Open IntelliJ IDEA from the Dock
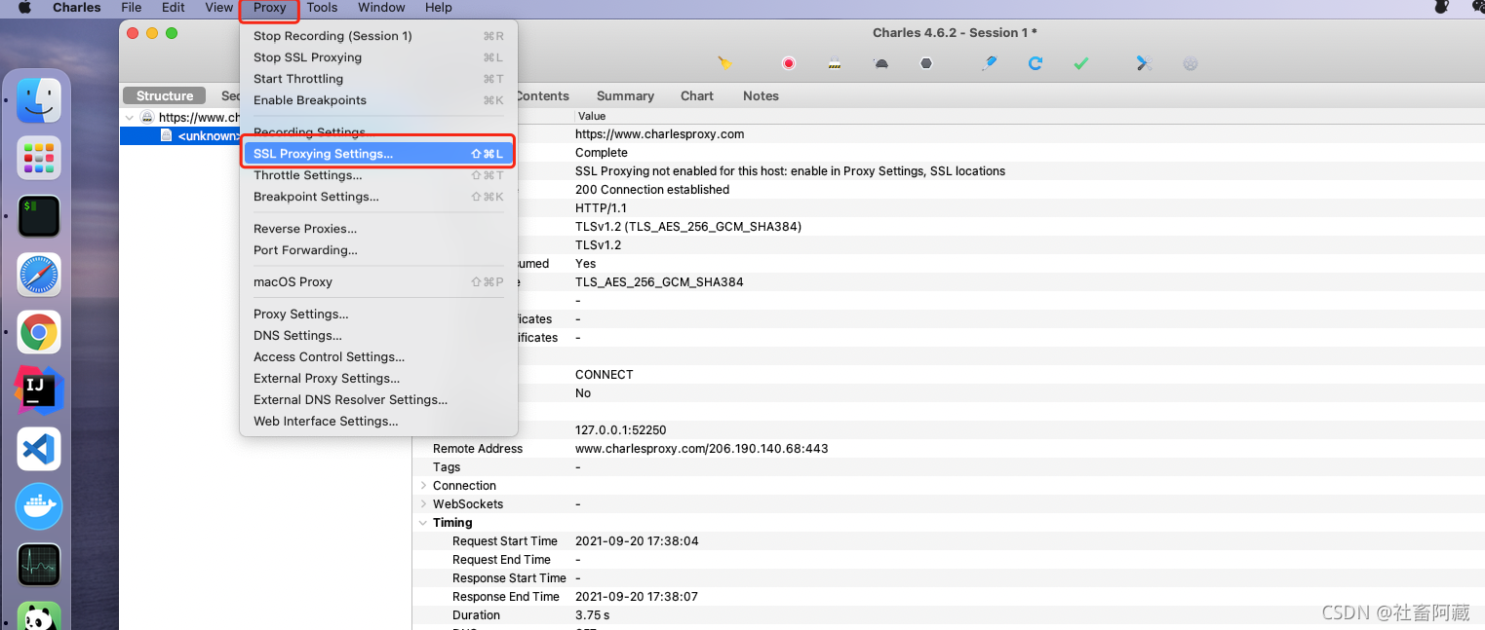1485x630 pixels. 39,390
